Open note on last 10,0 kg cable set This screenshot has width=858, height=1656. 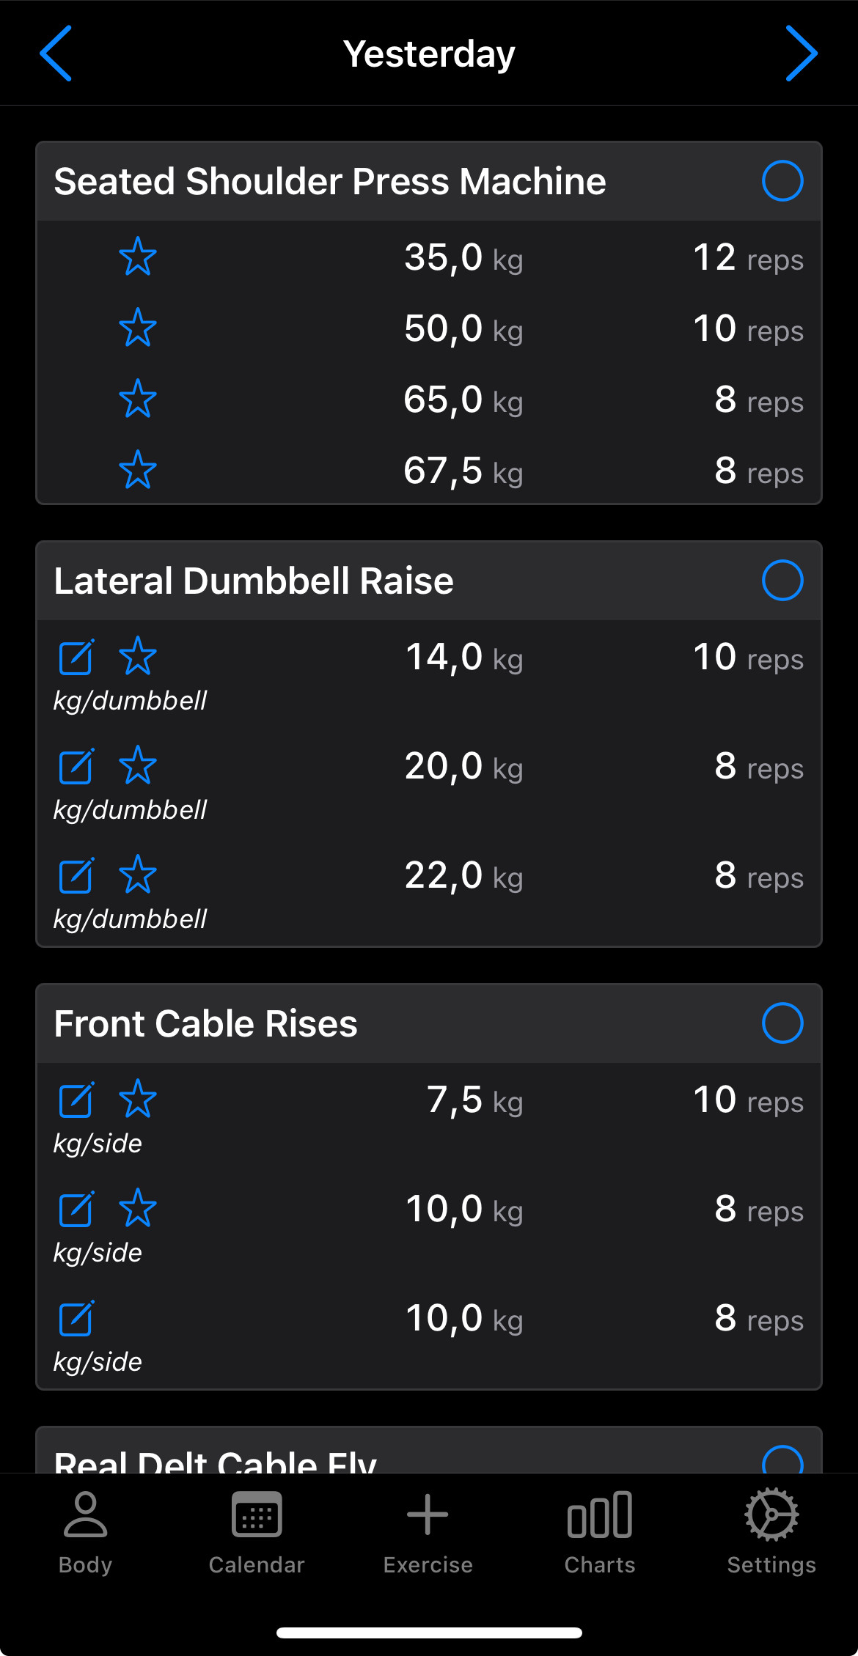pyautogui.click(x=76, y=1318)
